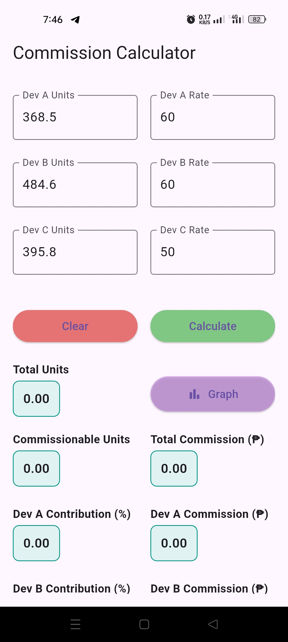The image size is (288, 642).
Task: Open recent apps with the menu navigation icon
Action: [75, 624]
